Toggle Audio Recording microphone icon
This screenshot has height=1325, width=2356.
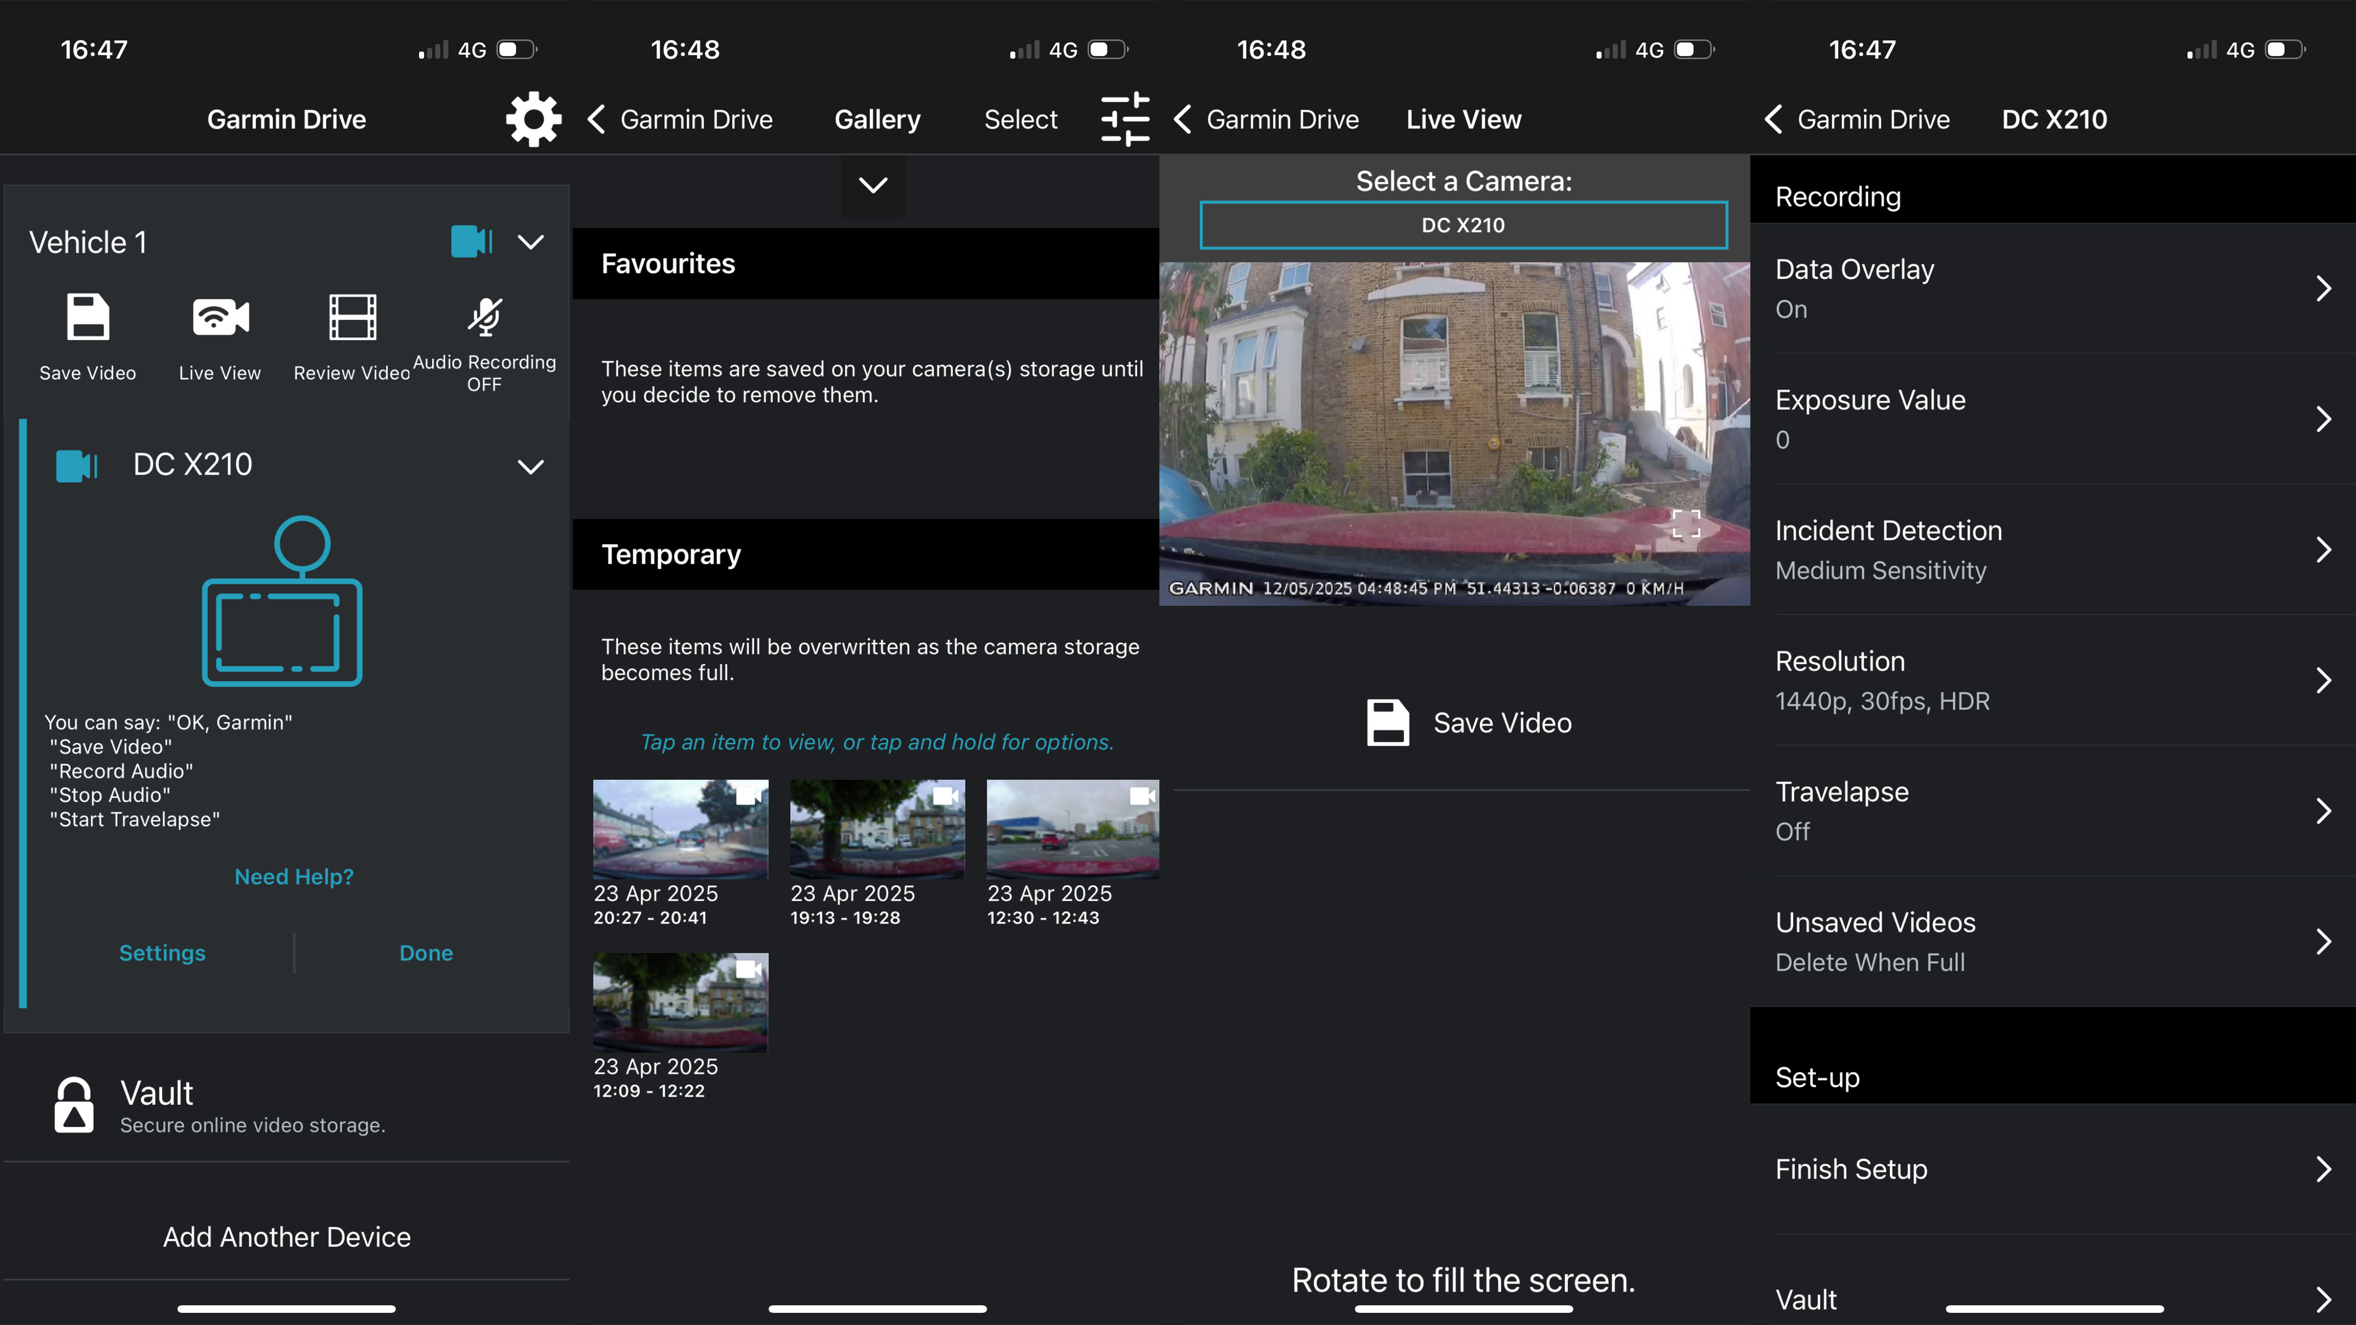[x=485, y=317]
